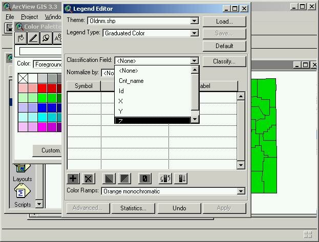
Task: Click the Advanced... button
Action: tap(88, 208)
